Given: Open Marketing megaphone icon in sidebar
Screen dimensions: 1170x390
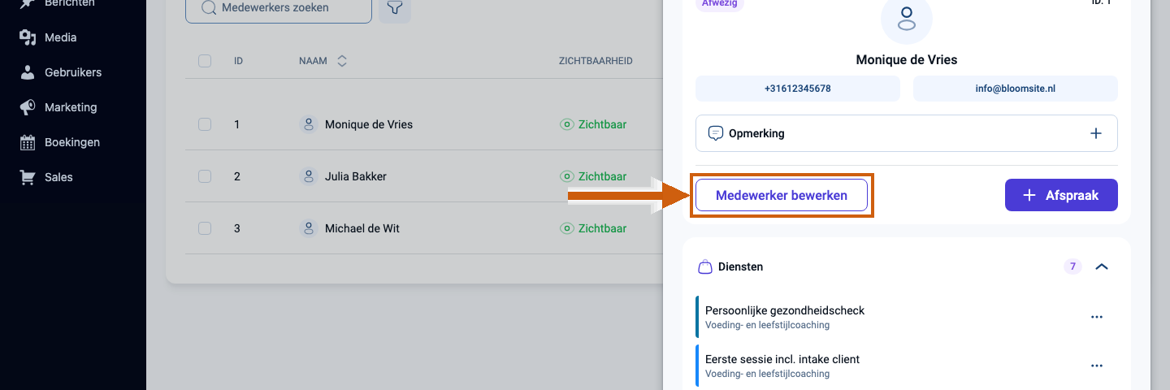Looking at the screenshot, I should click(28, 107).
